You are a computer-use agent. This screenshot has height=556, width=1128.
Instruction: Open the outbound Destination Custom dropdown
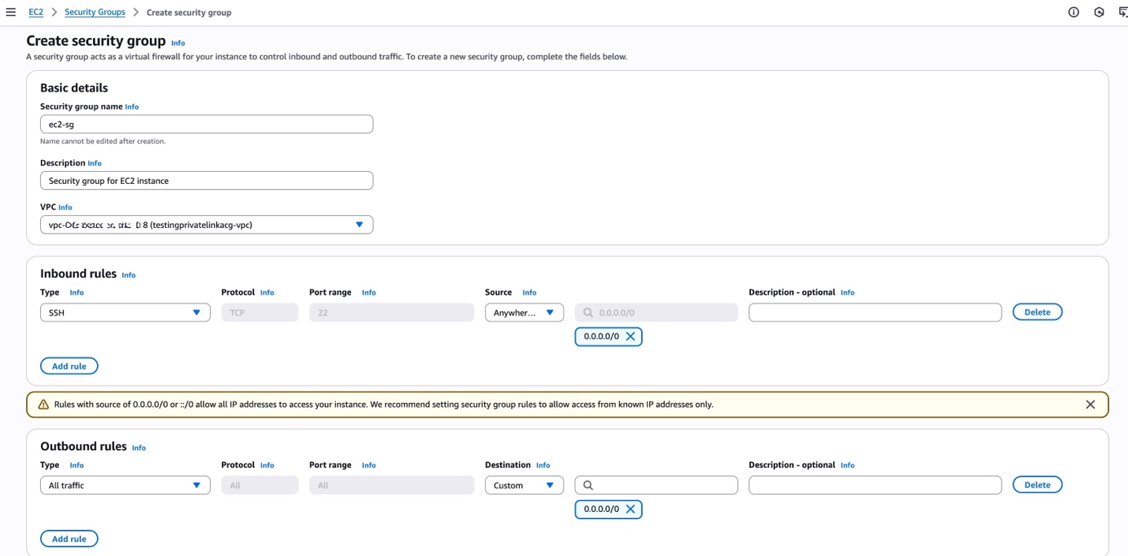coord(524,485)
